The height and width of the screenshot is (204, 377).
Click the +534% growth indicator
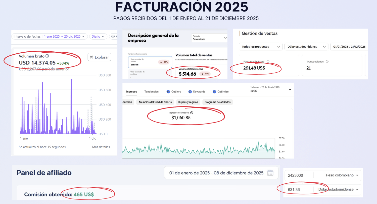tap(63, 63)
